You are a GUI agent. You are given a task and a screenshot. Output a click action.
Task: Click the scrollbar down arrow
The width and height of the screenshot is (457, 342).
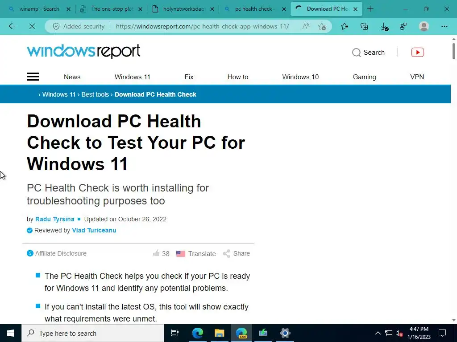454,320
